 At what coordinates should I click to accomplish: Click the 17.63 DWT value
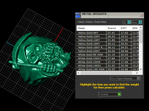(x=124, y=33)
